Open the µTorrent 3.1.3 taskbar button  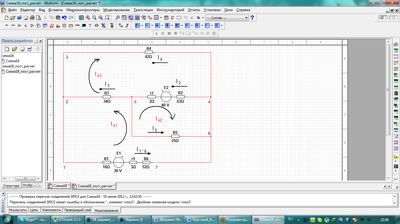point(68,220)
